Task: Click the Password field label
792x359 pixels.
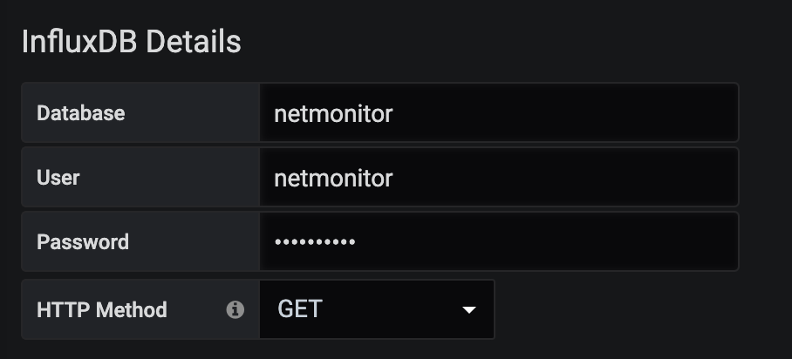Action: 83,242
